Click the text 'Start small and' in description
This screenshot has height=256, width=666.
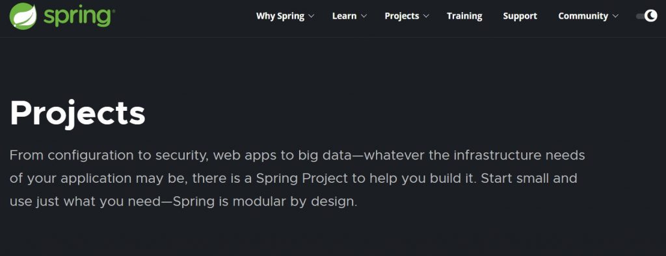(x=529, y=178)
